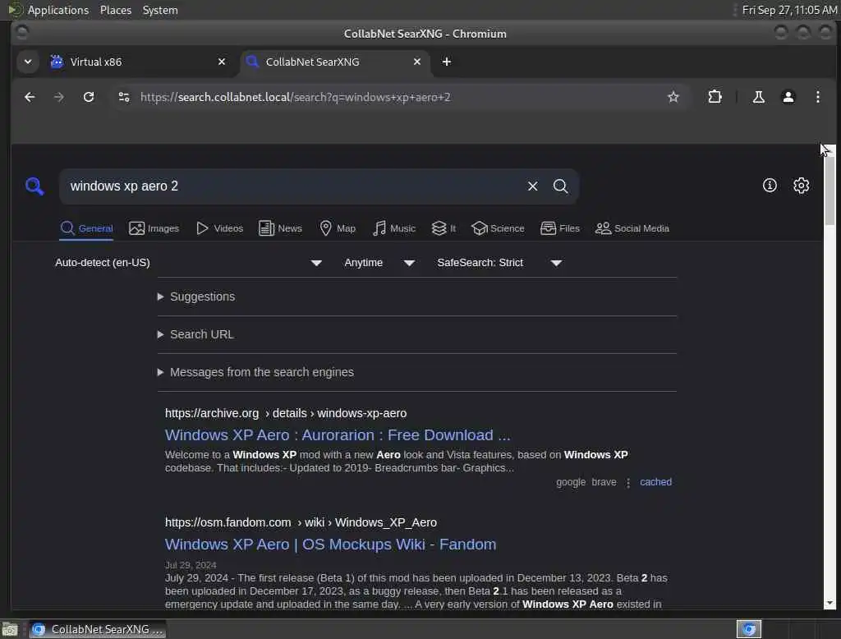The width and height of the screenshot is (841, 639).
Task: Clear the search query with the X icon
Action: pyautogui.click(x=532, y=186)
